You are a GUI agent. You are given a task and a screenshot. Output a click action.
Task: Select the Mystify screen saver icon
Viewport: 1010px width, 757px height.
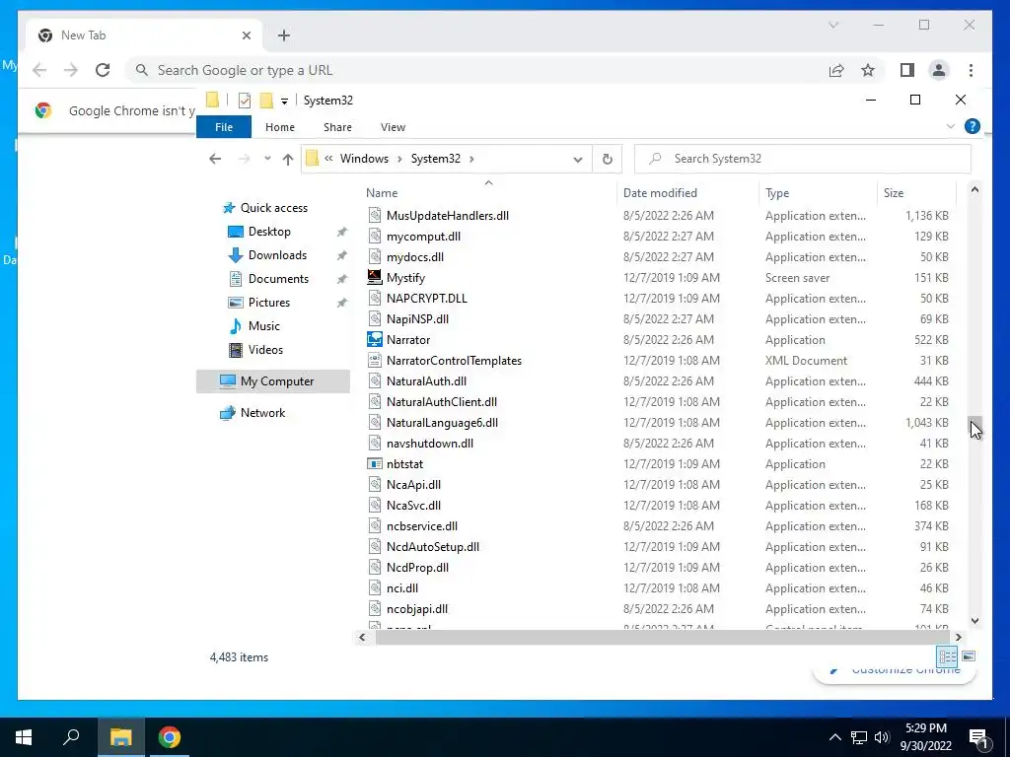tap(374, 277)
